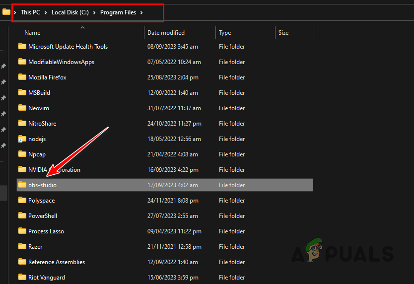This screenshot has width=414, height=284.
Task: Click the Process Lasso folder icon
Action: [22, 231]
